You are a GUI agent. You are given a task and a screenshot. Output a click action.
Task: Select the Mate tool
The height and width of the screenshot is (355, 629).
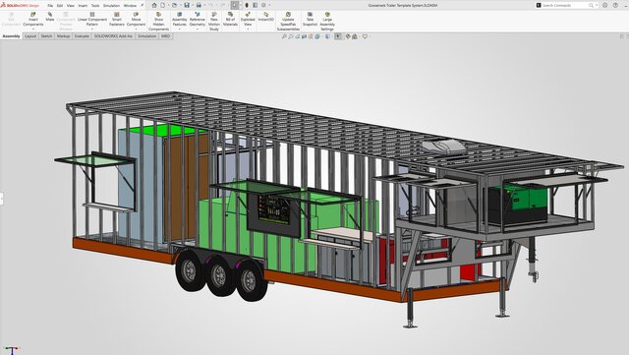[x=50, y=17]
